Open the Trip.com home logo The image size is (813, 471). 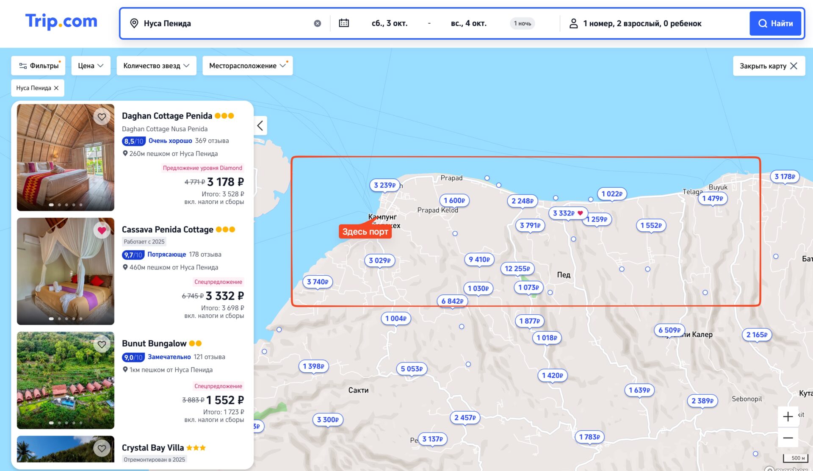[61, 21]
